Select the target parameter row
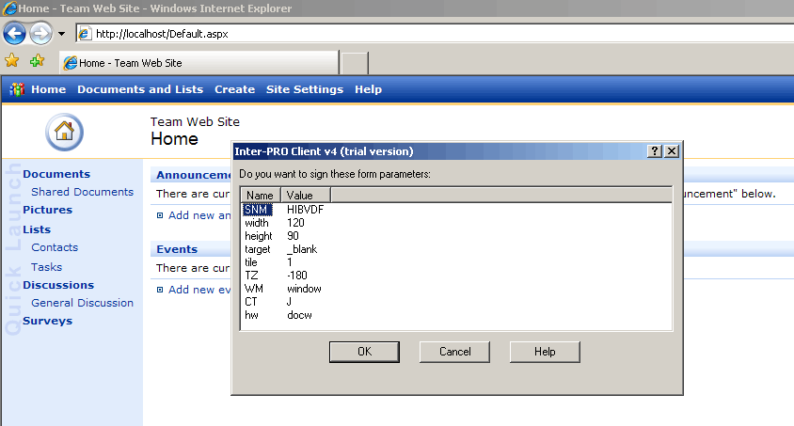The width and height of the screenshot is (794, 426). 456,249
